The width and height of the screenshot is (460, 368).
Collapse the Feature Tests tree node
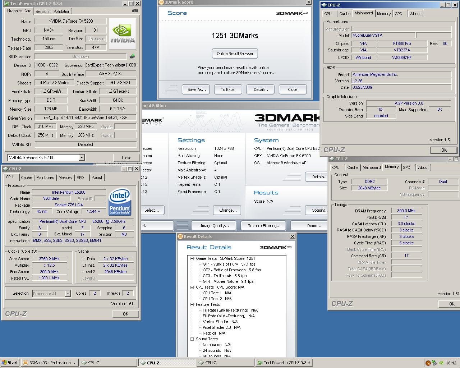pos(192,304)
